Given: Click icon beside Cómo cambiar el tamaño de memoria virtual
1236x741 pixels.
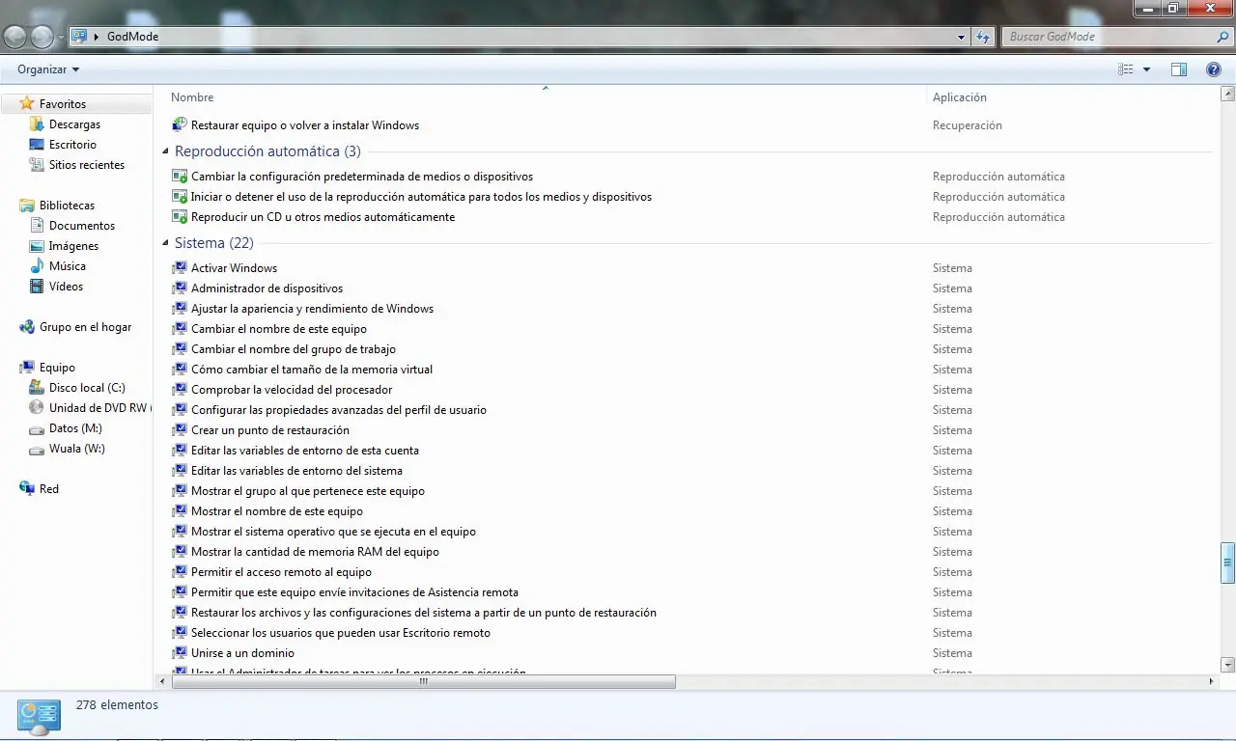Looking at the screenshot, I should (180, 370).
